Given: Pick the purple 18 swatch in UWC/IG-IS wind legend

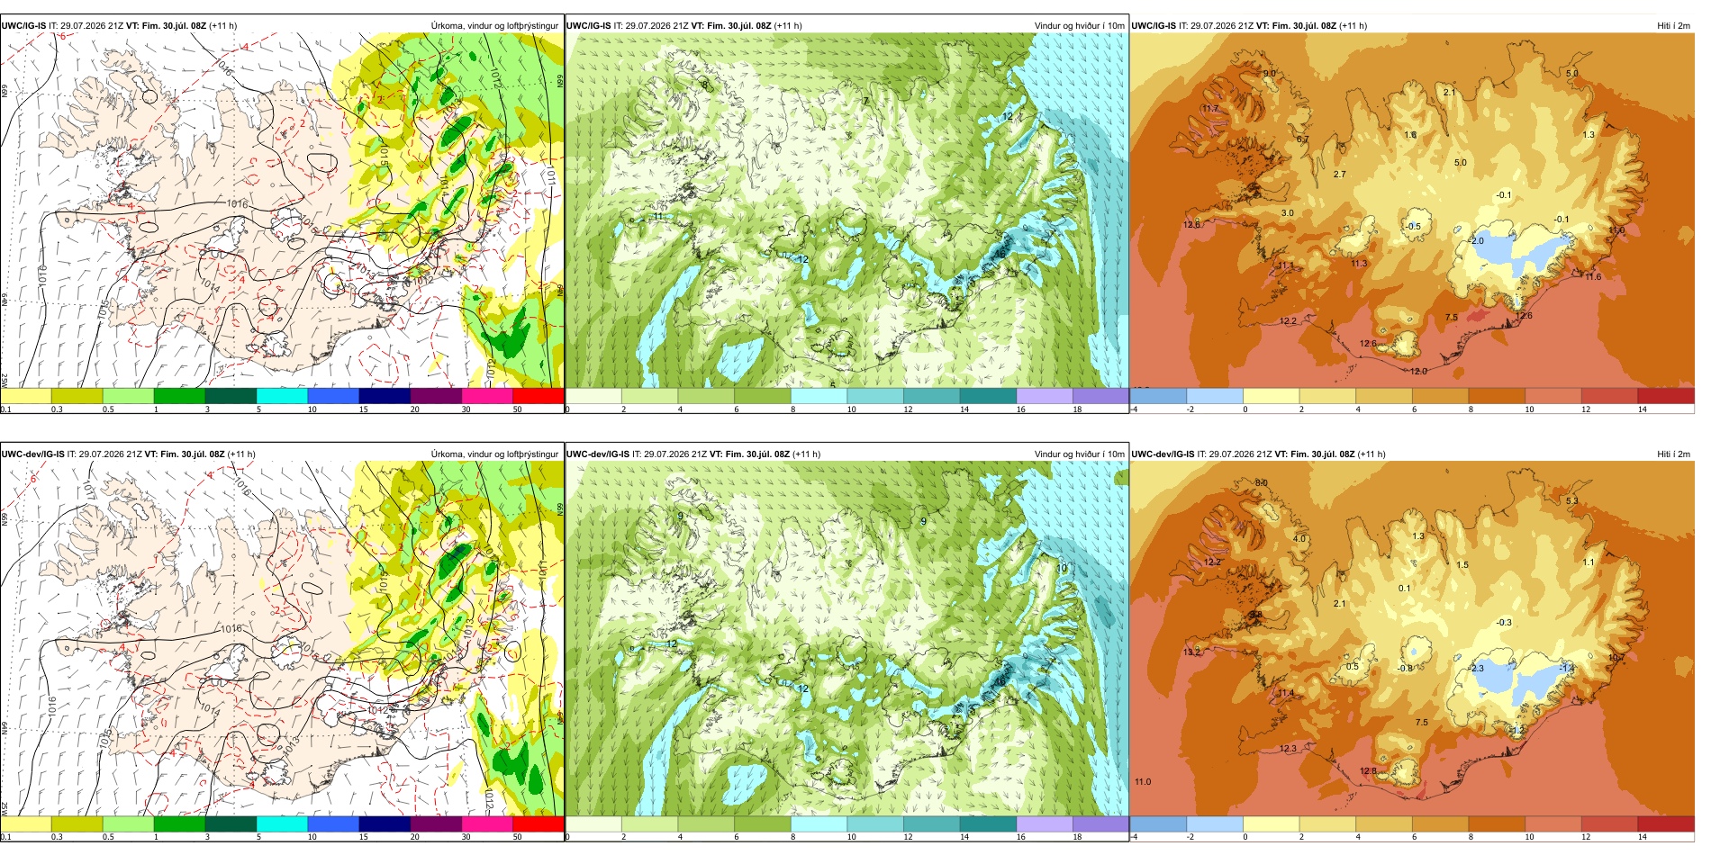Looking at the screenshot, I should [x=1100, y=395].
